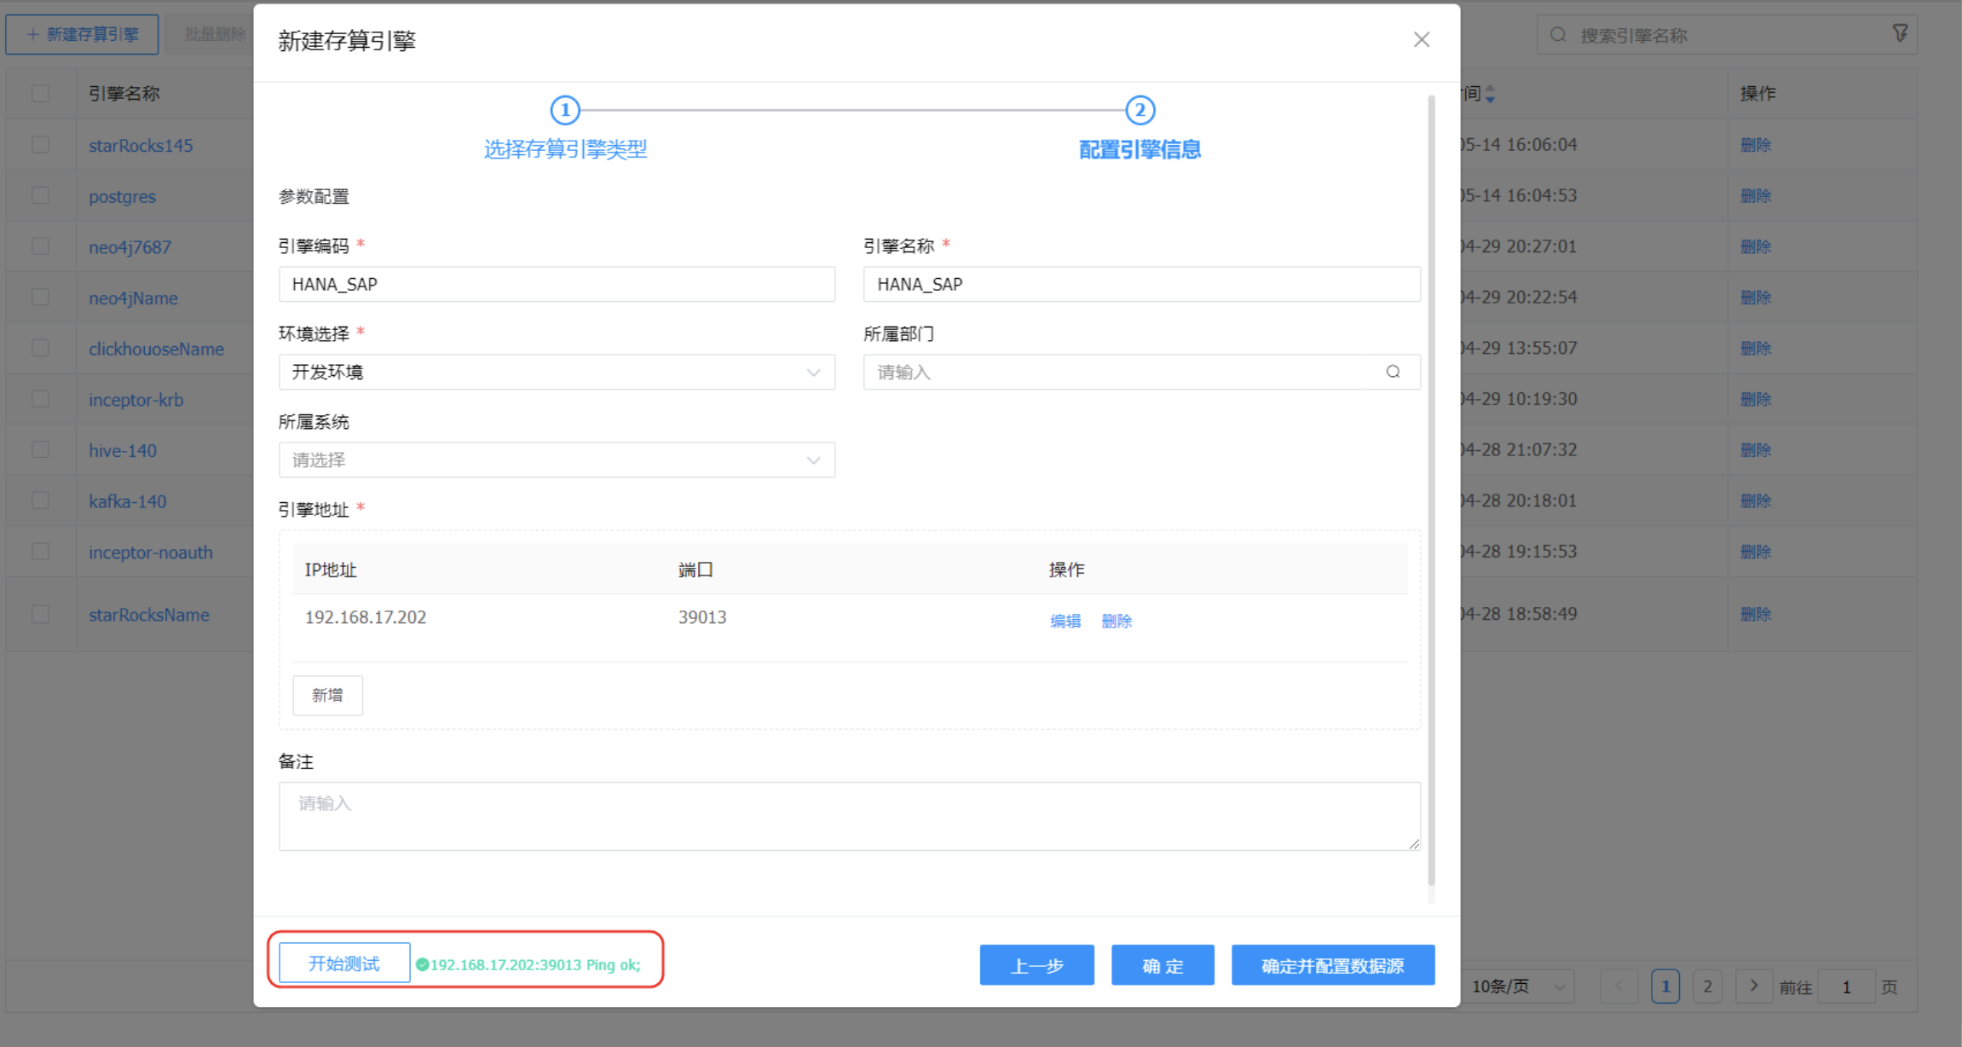
Task: Close the 新建存算引擎 dialog with X
Action: [x=1421, y=40]
